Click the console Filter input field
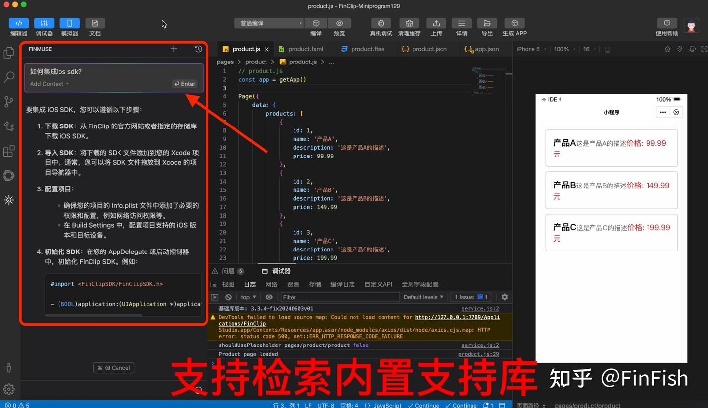The image size is (708, 408). (340, 297)
